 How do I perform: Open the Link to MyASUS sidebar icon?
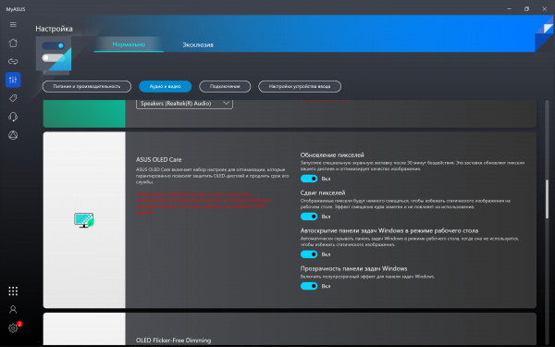point(13,61)
